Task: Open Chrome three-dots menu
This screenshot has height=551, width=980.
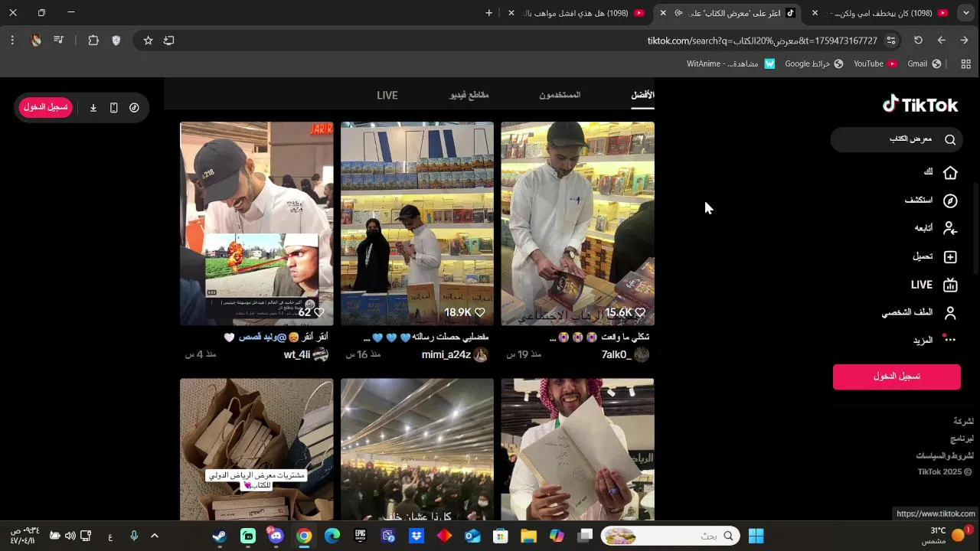Action: (12, 41)
